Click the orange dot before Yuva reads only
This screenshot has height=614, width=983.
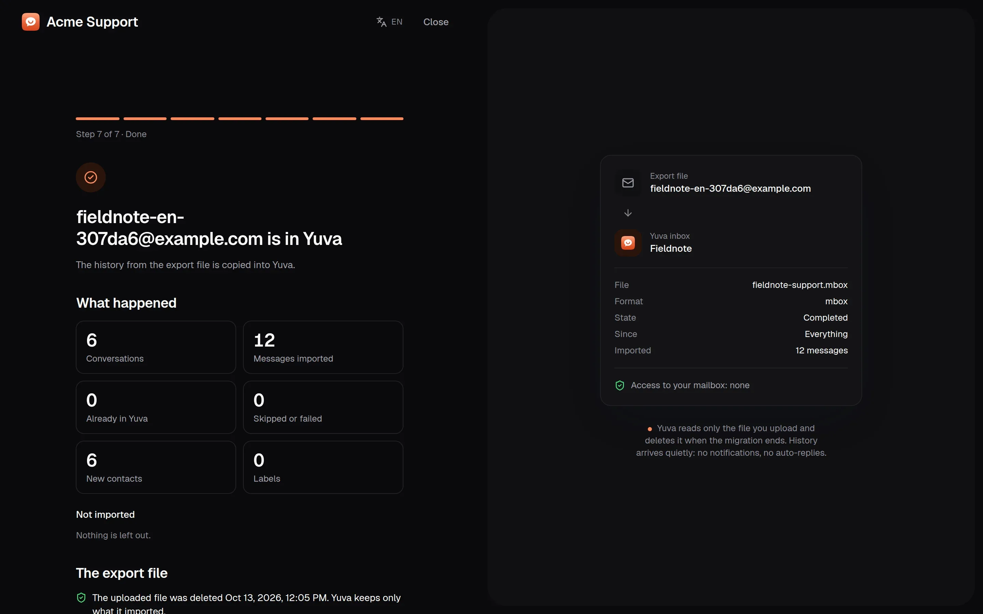(x=650, y=429)
